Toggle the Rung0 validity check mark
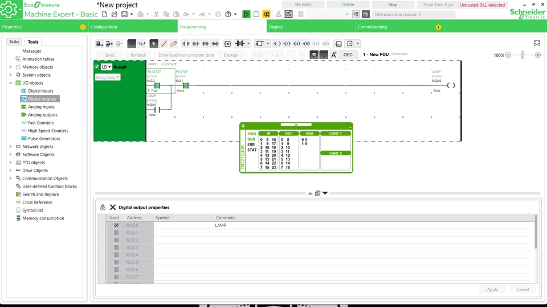Image resolution: width=547 pixels, height=307 pixels. pos(97,67)
